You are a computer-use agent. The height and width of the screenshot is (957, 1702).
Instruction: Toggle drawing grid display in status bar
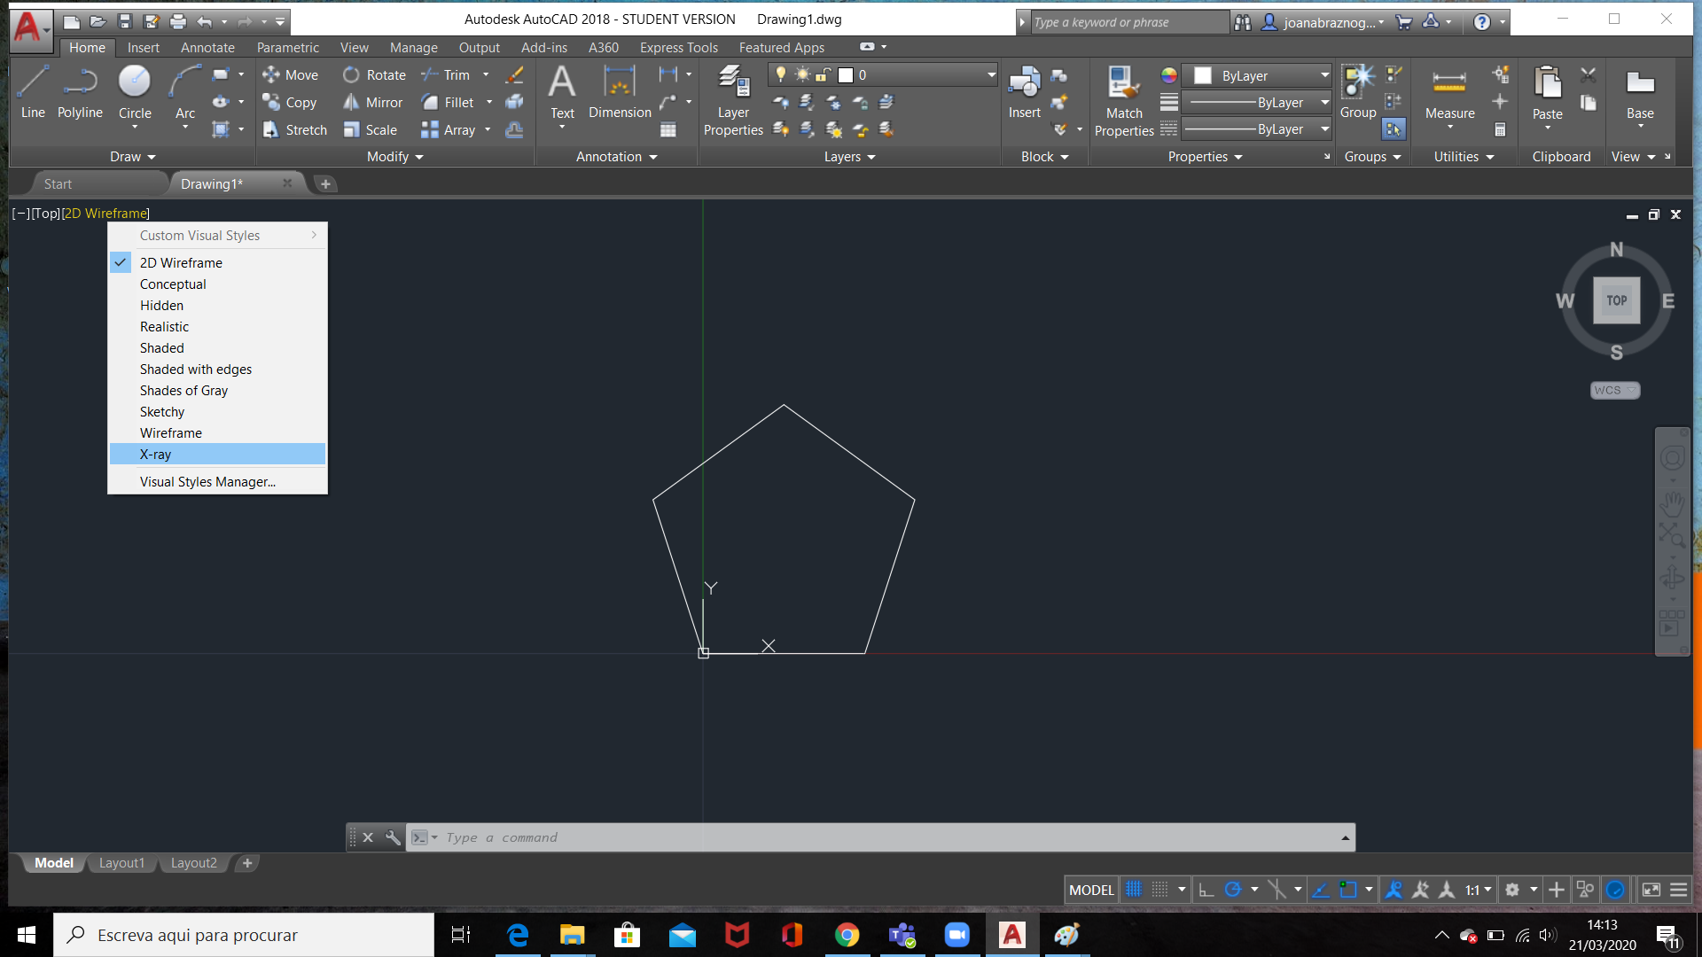click(1134, 890)
